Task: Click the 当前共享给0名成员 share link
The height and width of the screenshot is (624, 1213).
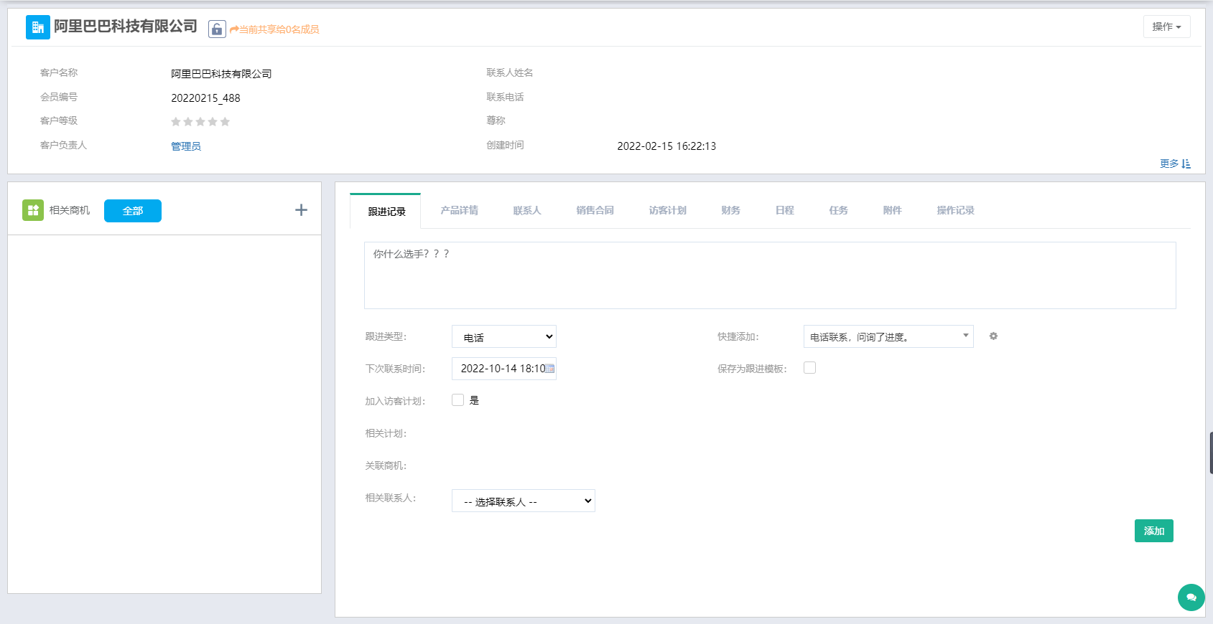Action: click(279, 29)
